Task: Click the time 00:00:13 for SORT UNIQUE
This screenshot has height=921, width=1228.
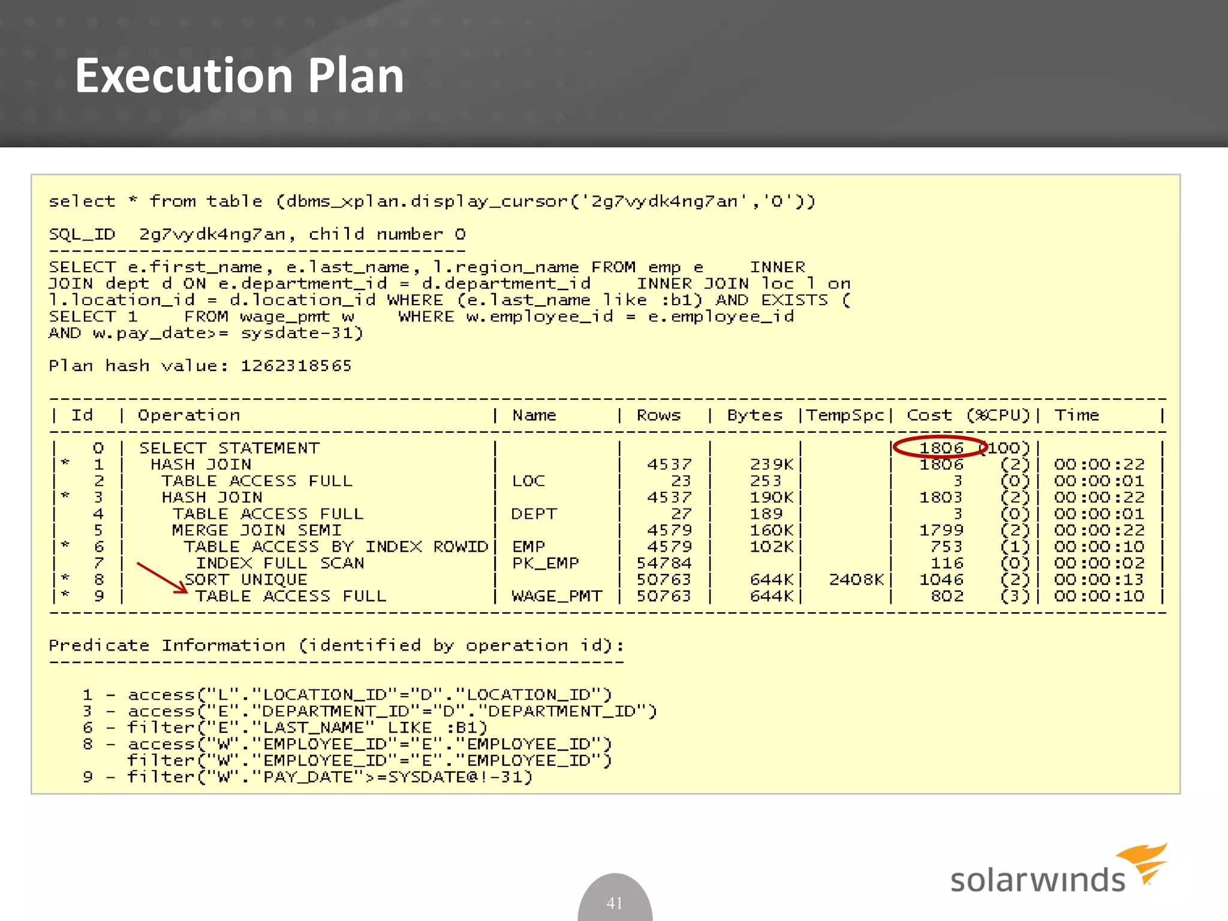Action: 1100,579
